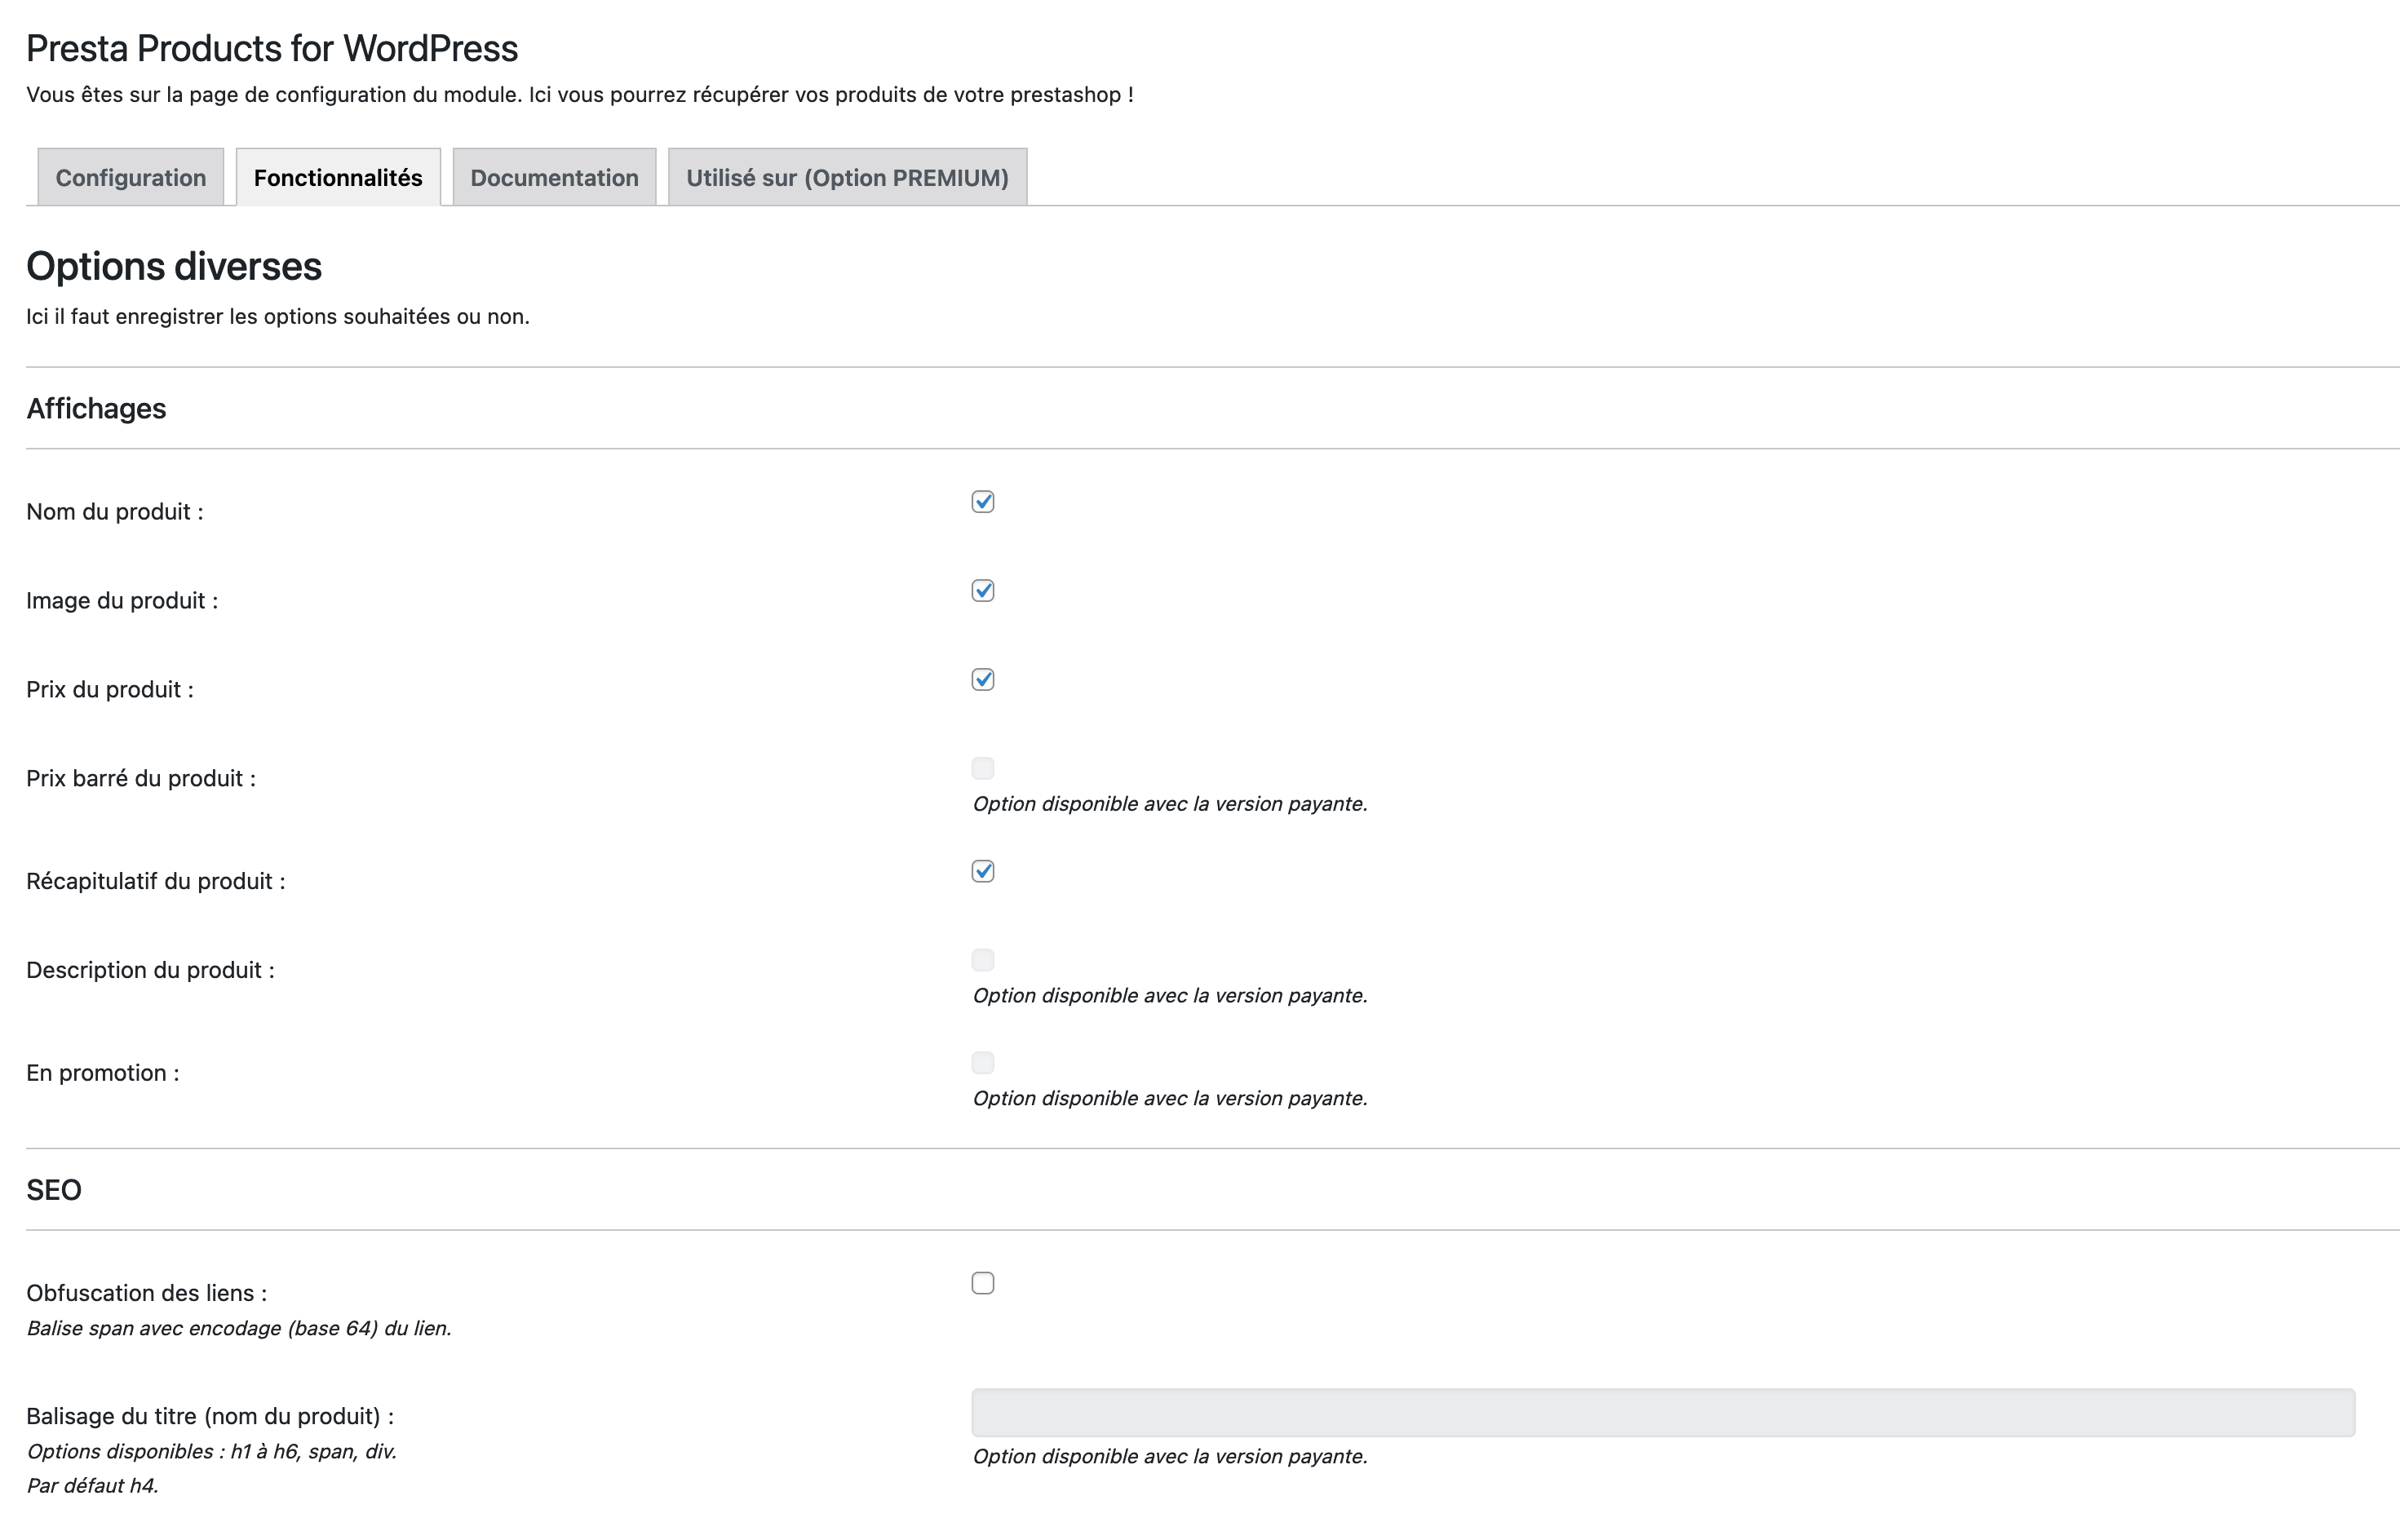
Task: Click the Affichages section heading
Action: pyautogui.click(x=96, y=408)
